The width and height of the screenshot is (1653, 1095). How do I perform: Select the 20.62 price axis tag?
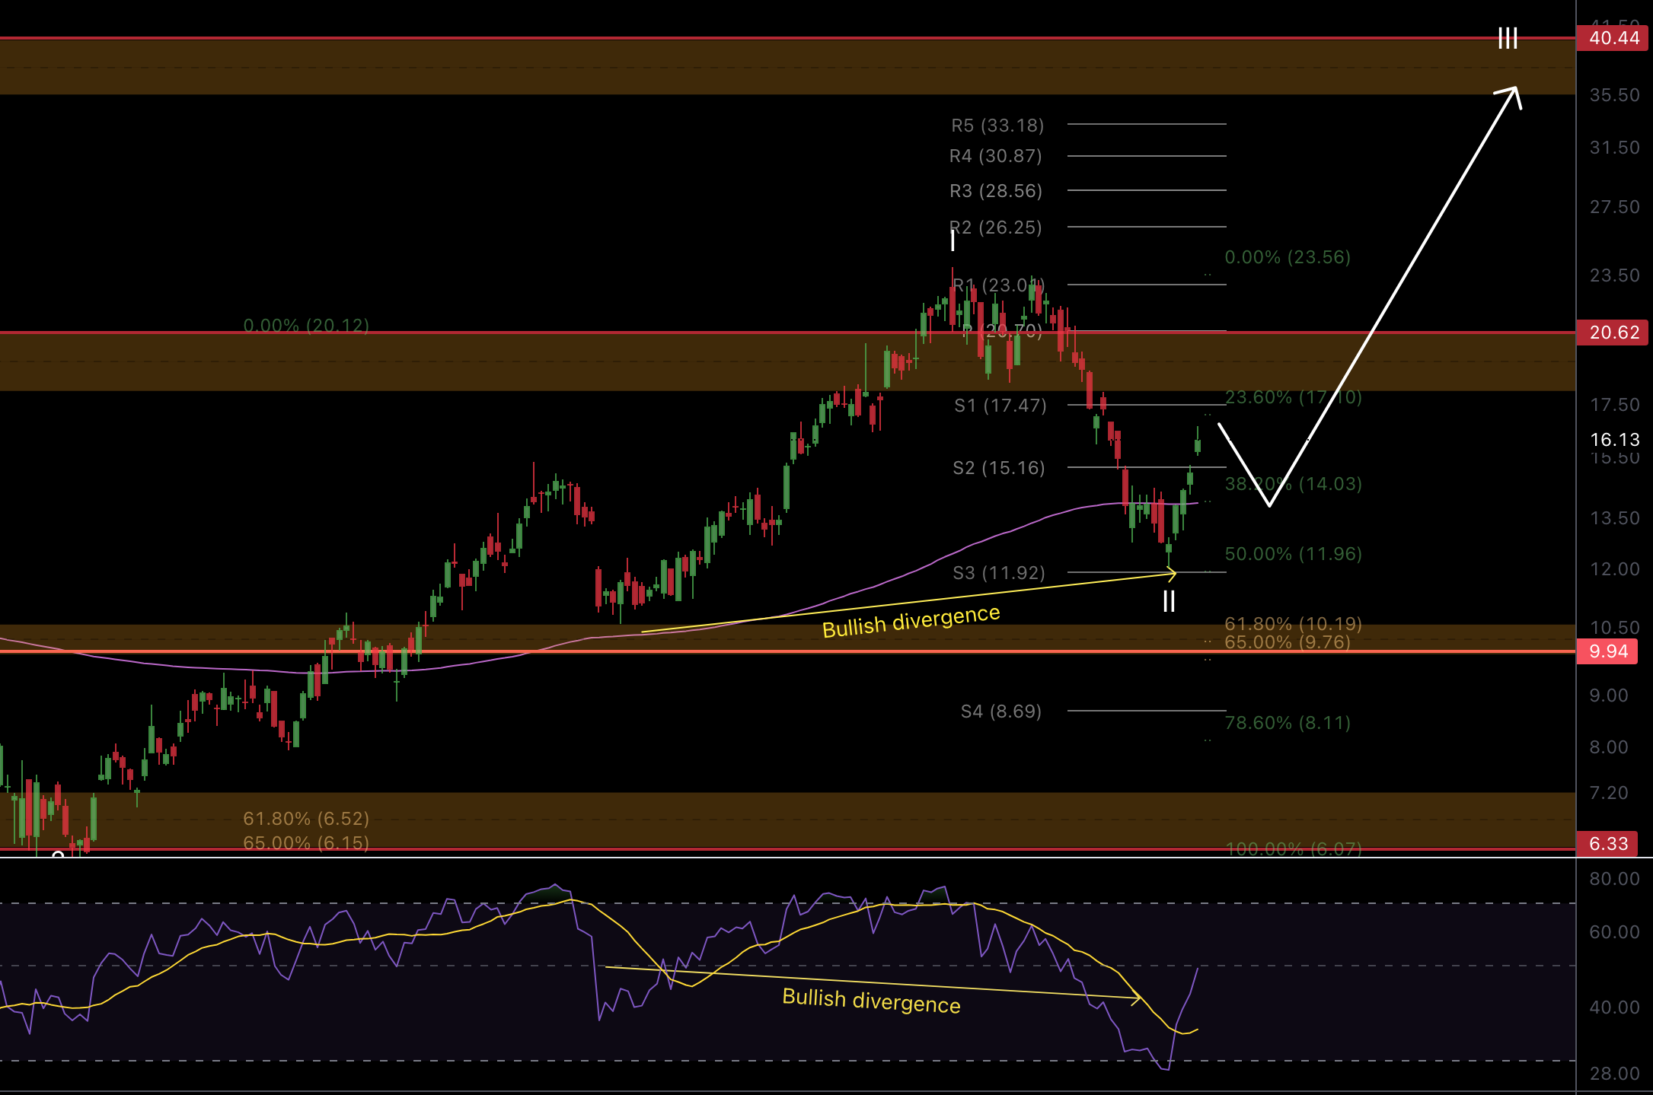coord(1613,333)
